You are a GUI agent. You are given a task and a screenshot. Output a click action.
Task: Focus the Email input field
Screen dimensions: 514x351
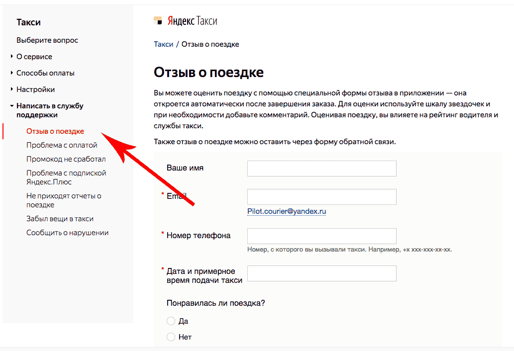tap(321, 197)
